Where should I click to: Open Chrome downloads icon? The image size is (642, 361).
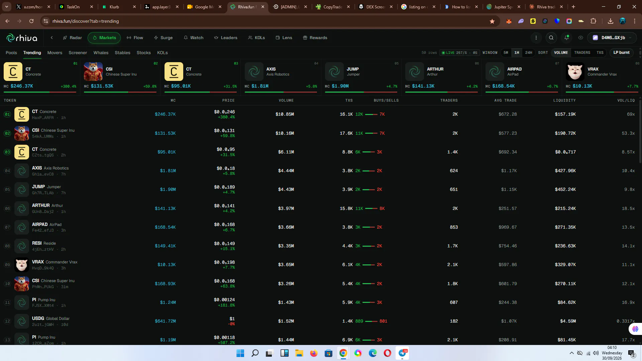(610, 21)
